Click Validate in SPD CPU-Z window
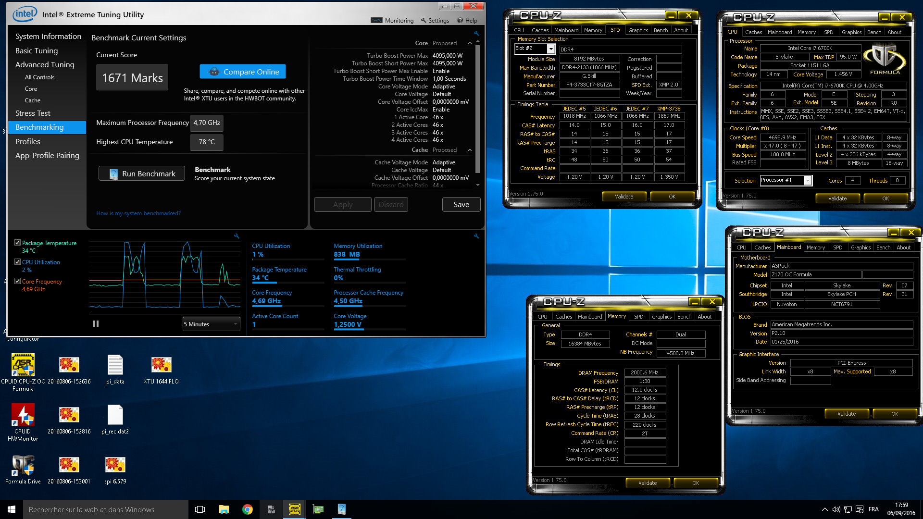Viewport: 923px width, 519px height. [x=624, y=197]
